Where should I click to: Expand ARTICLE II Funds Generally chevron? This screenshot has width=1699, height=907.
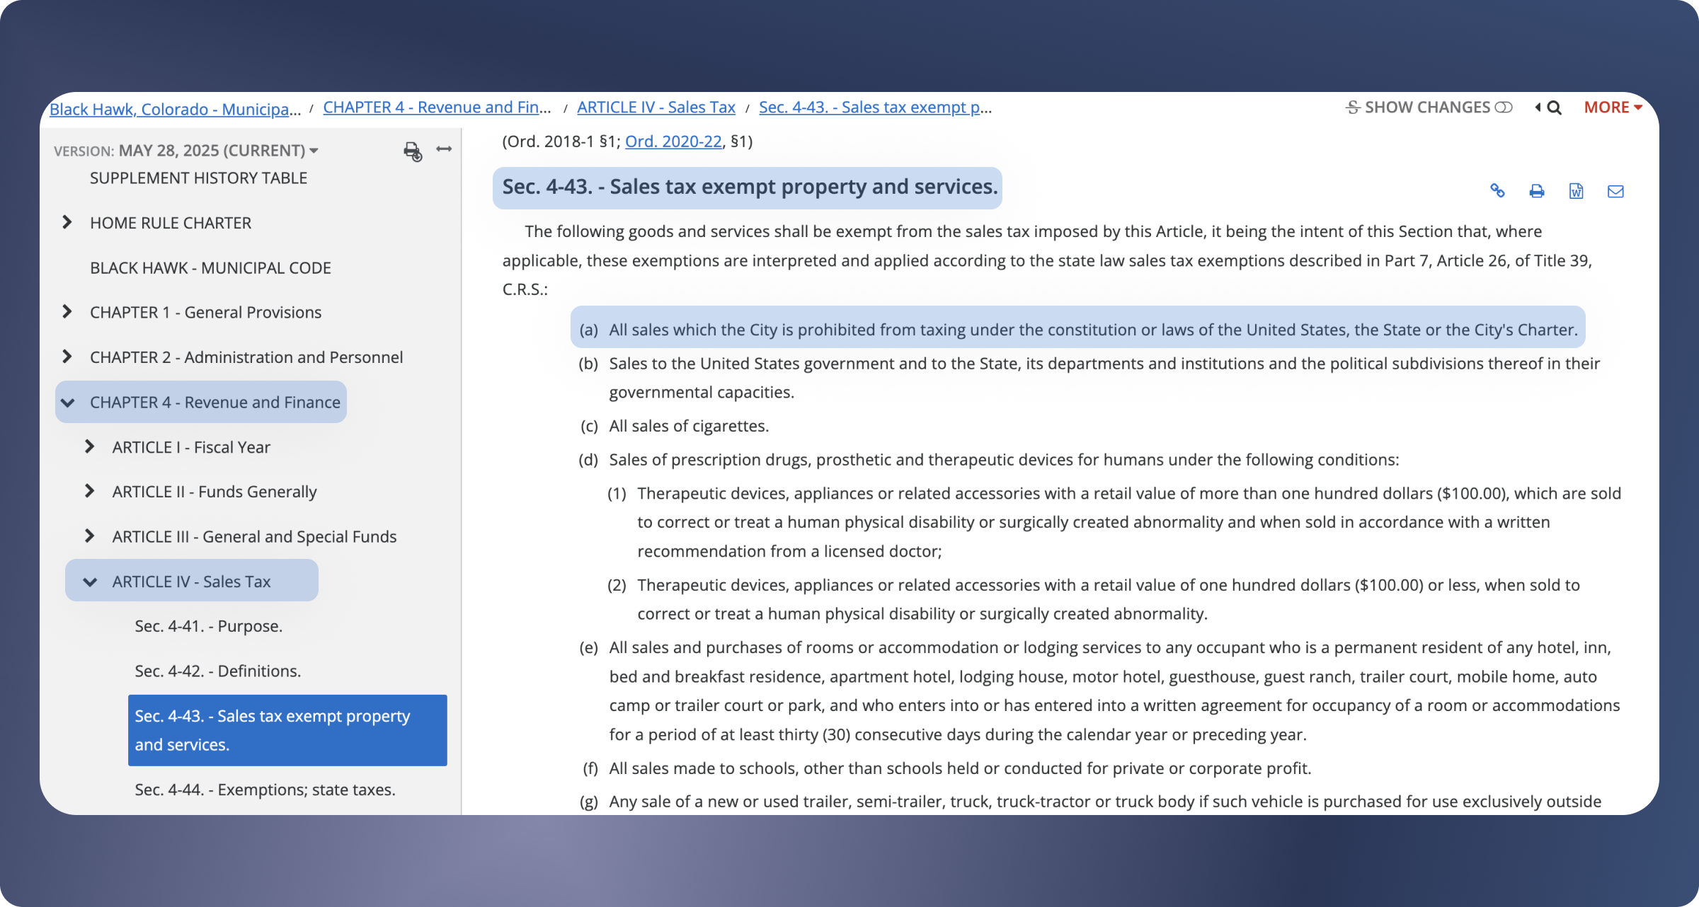coord(89,491)
